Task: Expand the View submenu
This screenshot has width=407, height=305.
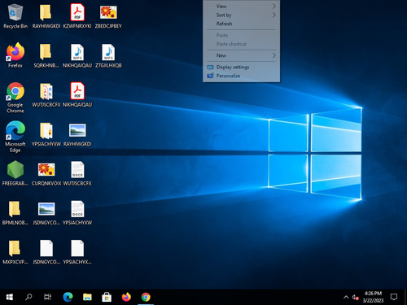Action: pos(242,6)
